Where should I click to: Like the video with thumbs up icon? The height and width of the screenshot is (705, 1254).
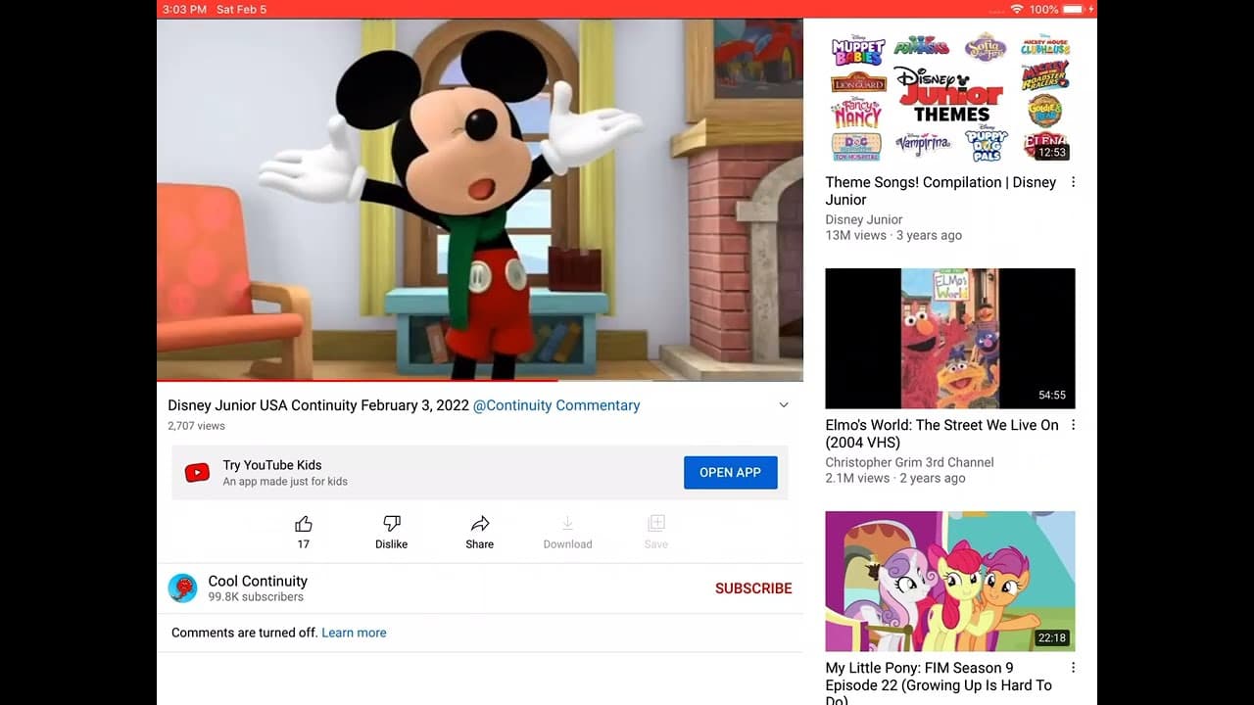click(304, 524)
